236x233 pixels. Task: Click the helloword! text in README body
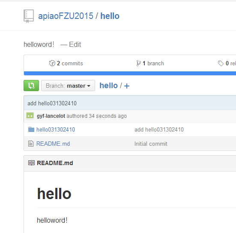52,220
